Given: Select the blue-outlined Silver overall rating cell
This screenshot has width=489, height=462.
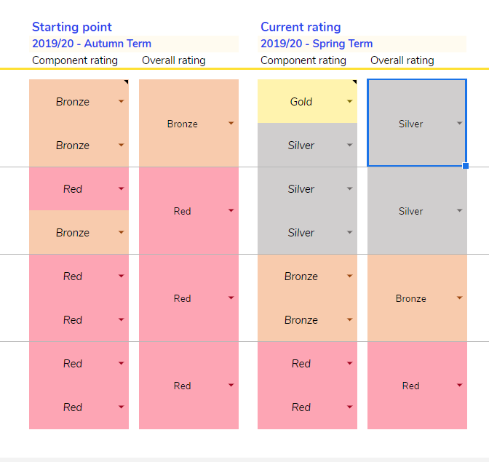Looking at the screenshot, I should [x=410, y=124].
